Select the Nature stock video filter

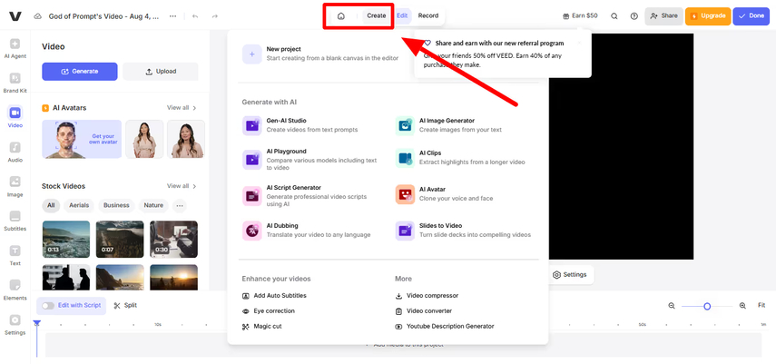(153, 205)
